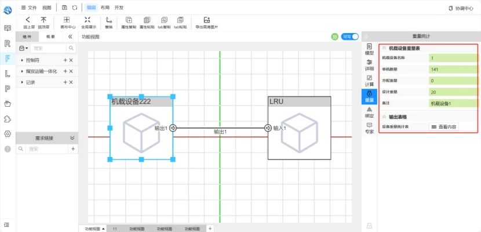Open the 计算 side tab
The image size is (481, 232).
tap(369, 81)
